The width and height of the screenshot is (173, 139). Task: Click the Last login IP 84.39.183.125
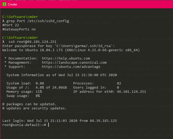coord(103,121)
